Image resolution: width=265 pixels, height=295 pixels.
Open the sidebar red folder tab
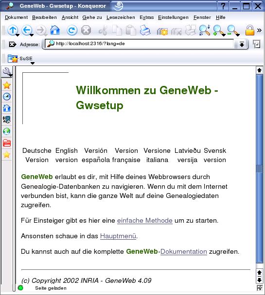[x=7, y=143]
